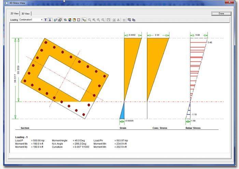Toggle the pressed icon left of the rebar icon
The height and width of the screenshot is (169, 239).
[60, 20]
